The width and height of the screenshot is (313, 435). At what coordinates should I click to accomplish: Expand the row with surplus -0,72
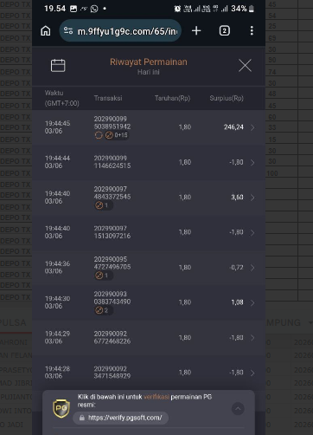(x=252, y=268)
